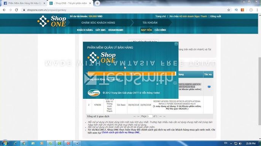Open the network tray icon
Screen dimensions: 261x146
tap(236, 143)
